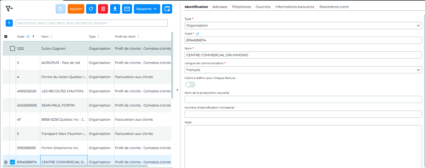Click the disabled save disk icon
The image size is (425, 168).
(x=61, y=9)
